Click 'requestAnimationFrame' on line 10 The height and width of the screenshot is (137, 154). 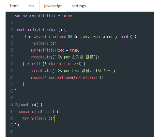pos(52,78)
